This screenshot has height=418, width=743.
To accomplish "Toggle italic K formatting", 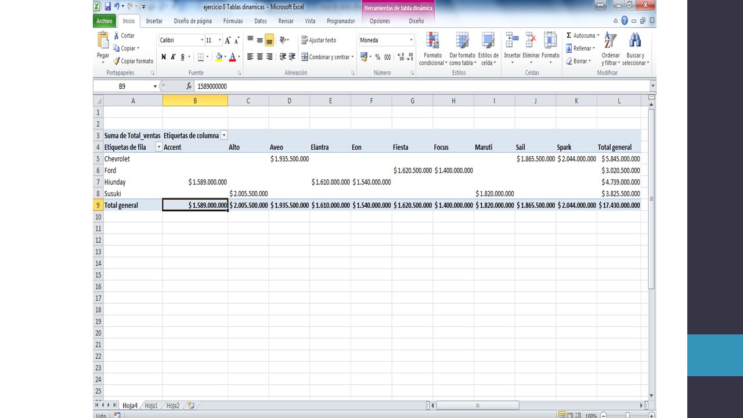I will [173, 57].
